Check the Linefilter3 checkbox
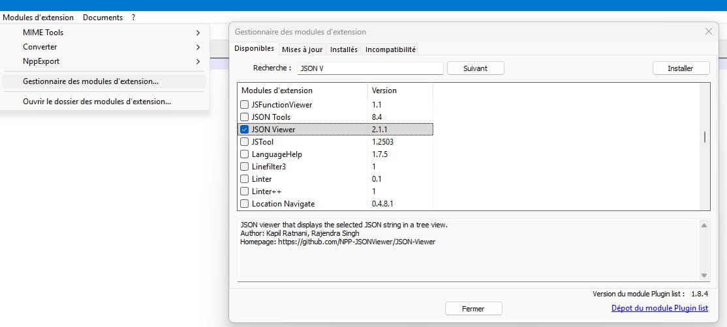Viewport: 727px width, 327px height. click(244, 167)
